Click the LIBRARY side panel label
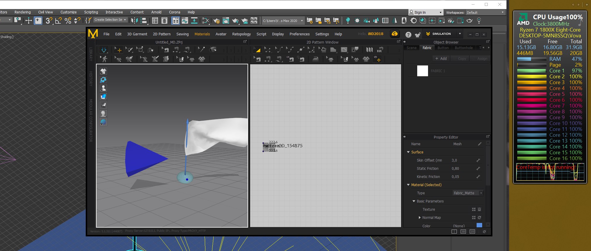 tap(91, 54)
